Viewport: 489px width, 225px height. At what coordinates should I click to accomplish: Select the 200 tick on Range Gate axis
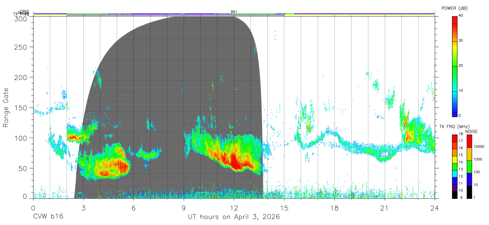[20, 77]
